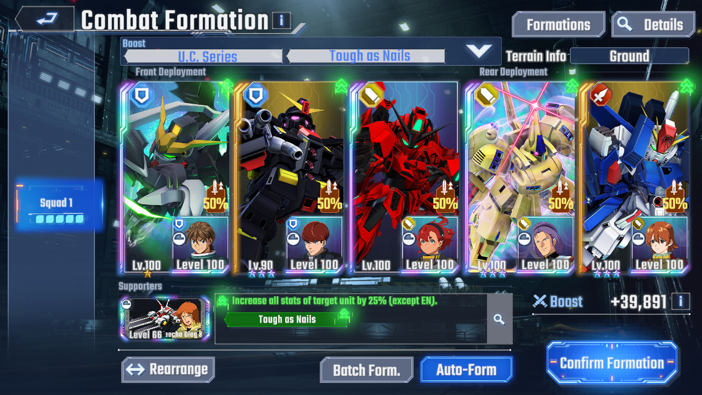Click the Boost info icon
Screen dimensions: 702x395
(x=681, y=301)
